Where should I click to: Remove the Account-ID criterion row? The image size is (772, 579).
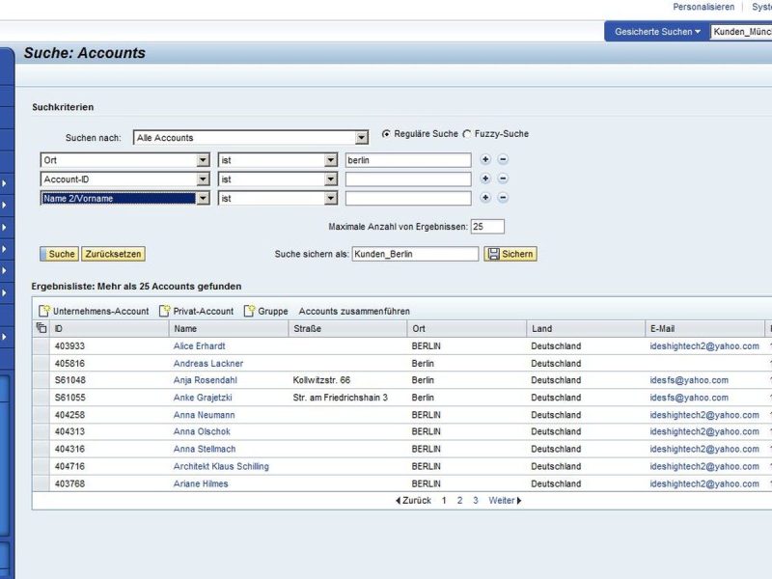tap(503, 179)
